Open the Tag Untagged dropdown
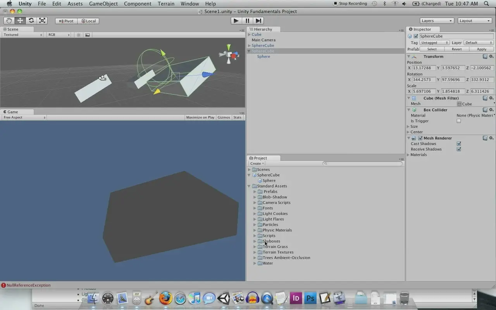496x310 pixels. 434,43
